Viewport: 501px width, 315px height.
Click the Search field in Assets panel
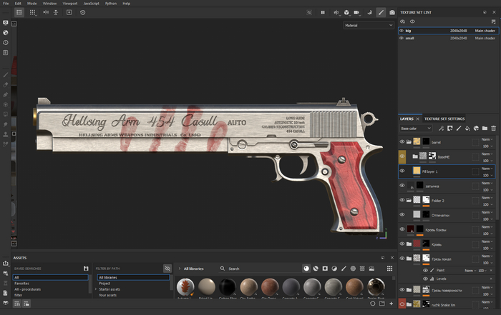coord(258,269)
